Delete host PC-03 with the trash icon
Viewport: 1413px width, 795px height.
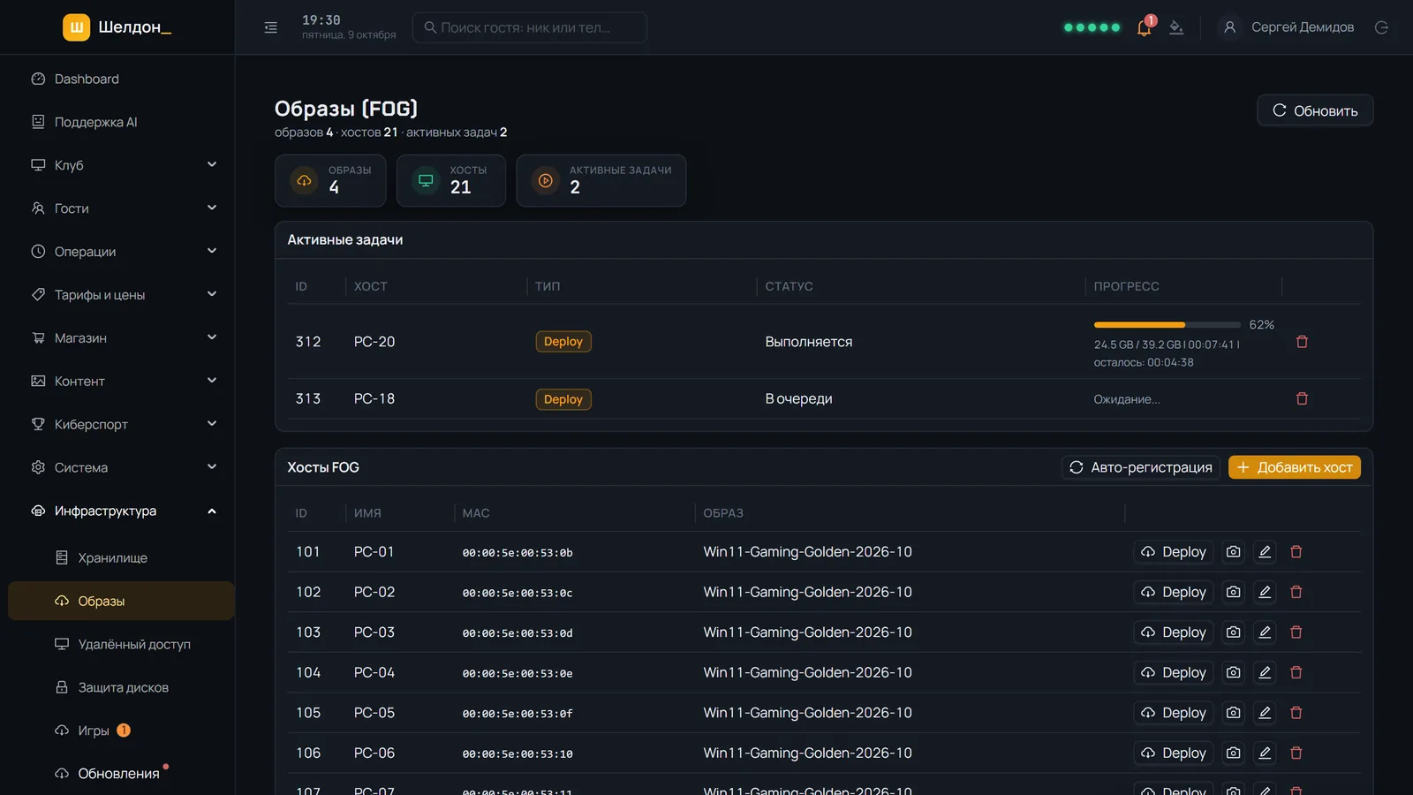[1296, 632]
